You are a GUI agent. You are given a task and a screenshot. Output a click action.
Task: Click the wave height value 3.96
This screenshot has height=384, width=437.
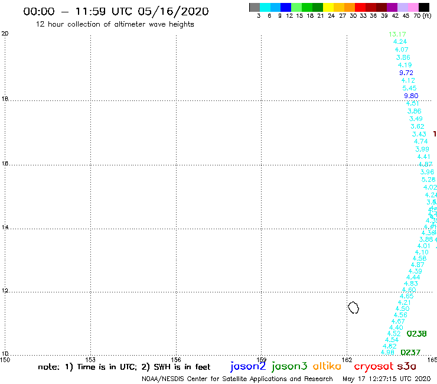427,172
